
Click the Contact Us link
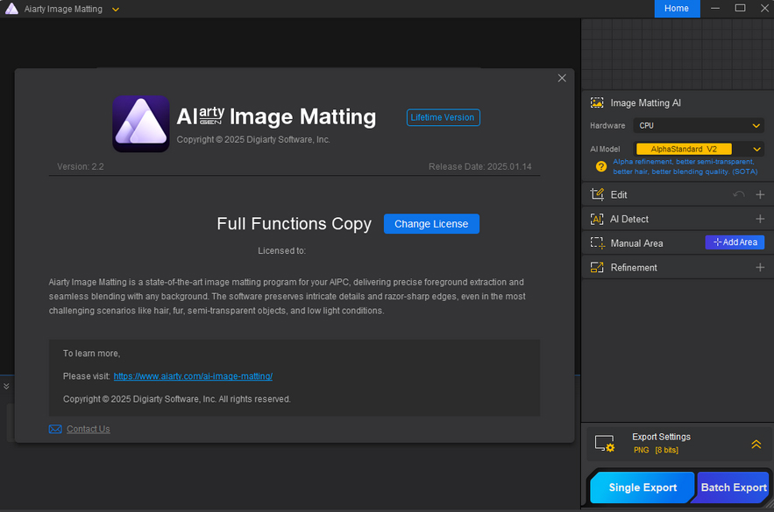pyautogui.click(x=89, y=429)
